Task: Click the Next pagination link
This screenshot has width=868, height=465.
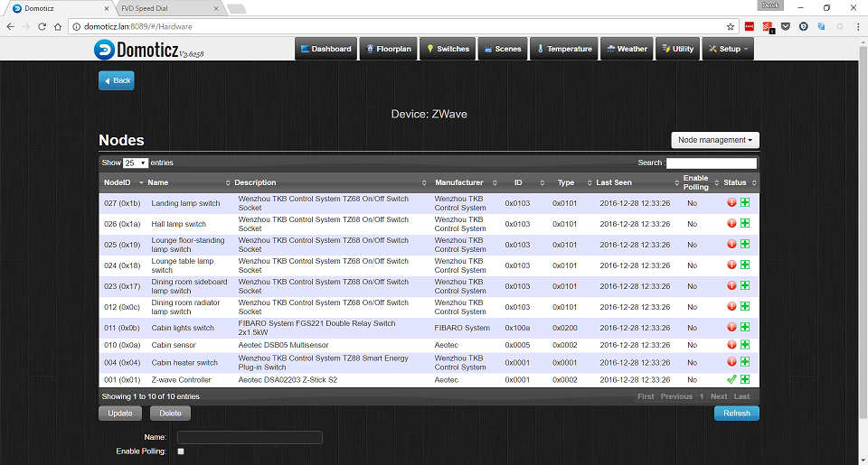Action: coord(719,396)
